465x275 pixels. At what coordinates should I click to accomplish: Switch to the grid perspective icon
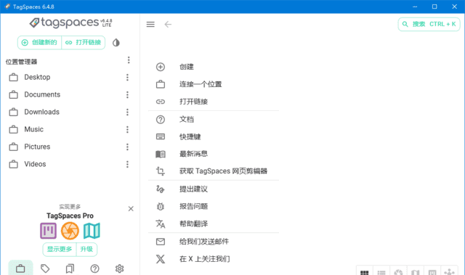tap(365, 272)
